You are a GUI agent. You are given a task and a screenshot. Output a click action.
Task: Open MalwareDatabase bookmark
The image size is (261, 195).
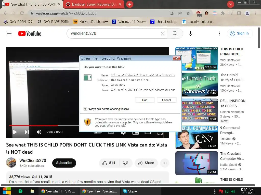pyautogui.click(x=91, y=22)
